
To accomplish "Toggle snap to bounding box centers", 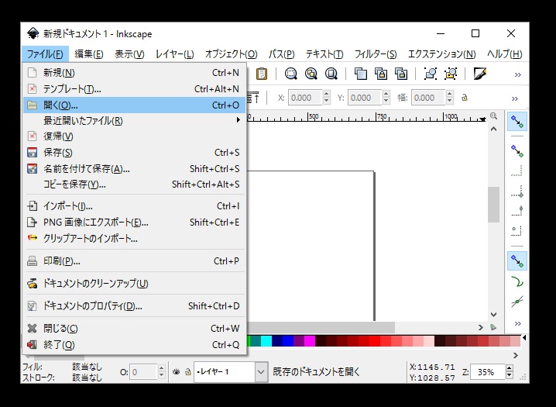I will point(517,230).
